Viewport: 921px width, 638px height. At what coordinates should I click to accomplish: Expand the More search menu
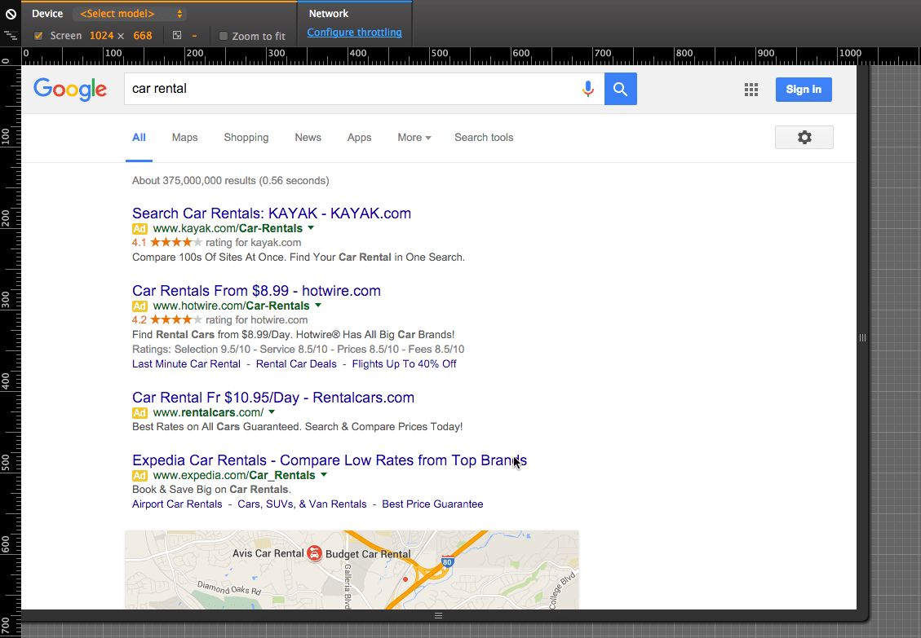click(414, 138)
